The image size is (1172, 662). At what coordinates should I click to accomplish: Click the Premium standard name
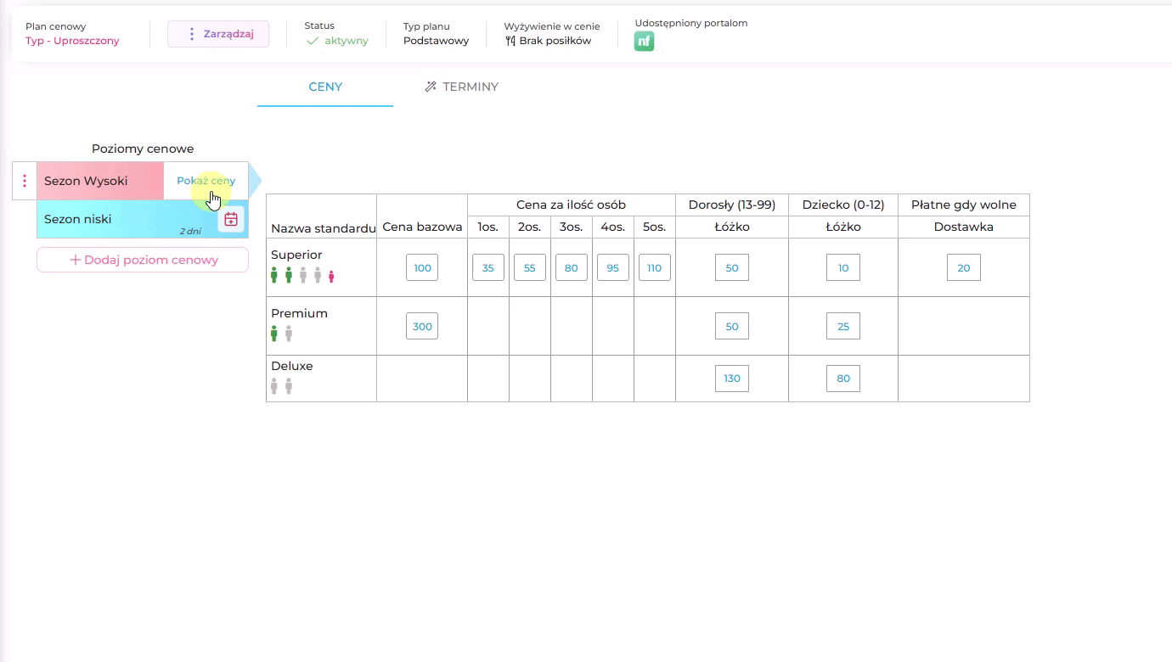(x=299, y=313)
